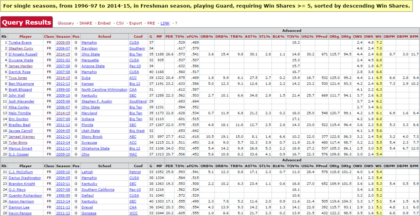
Task: Sort by the USG% column header in top table
Action: (307, 37)
